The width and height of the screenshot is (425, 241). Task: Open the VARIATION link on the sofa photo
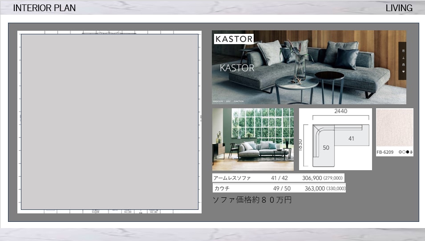click(218, 102)
